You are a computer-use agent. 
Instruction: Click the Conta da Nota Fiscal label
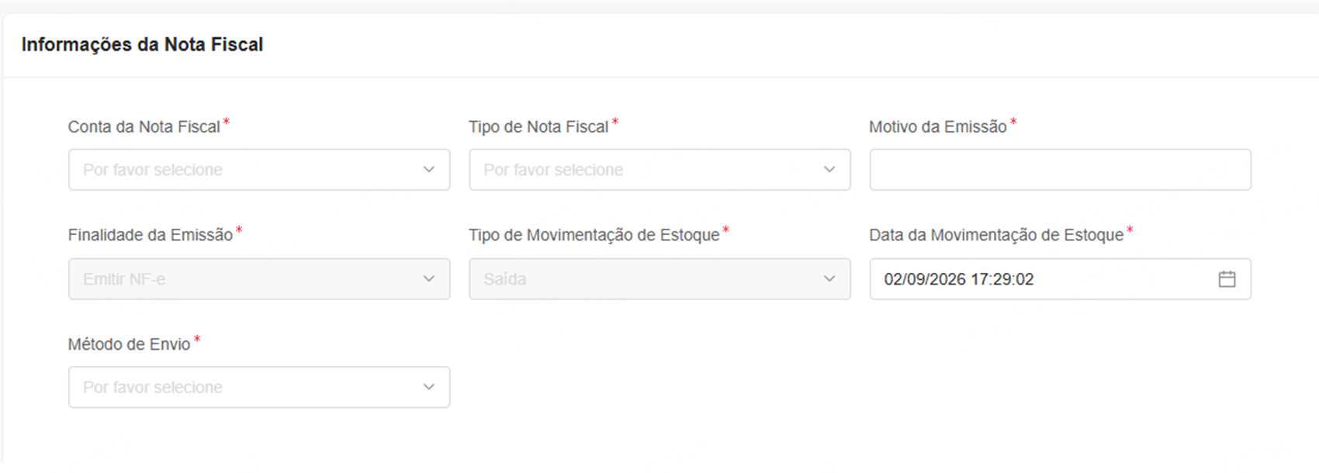coord(144,127)
